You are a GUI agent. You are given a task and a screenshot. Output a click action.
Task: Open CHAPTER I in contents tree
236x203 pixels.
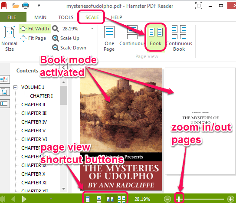click(41, 96)
